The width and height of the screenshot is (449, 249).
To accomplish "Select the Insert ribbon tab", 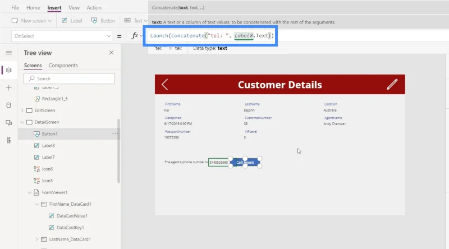I will [54, 8].
